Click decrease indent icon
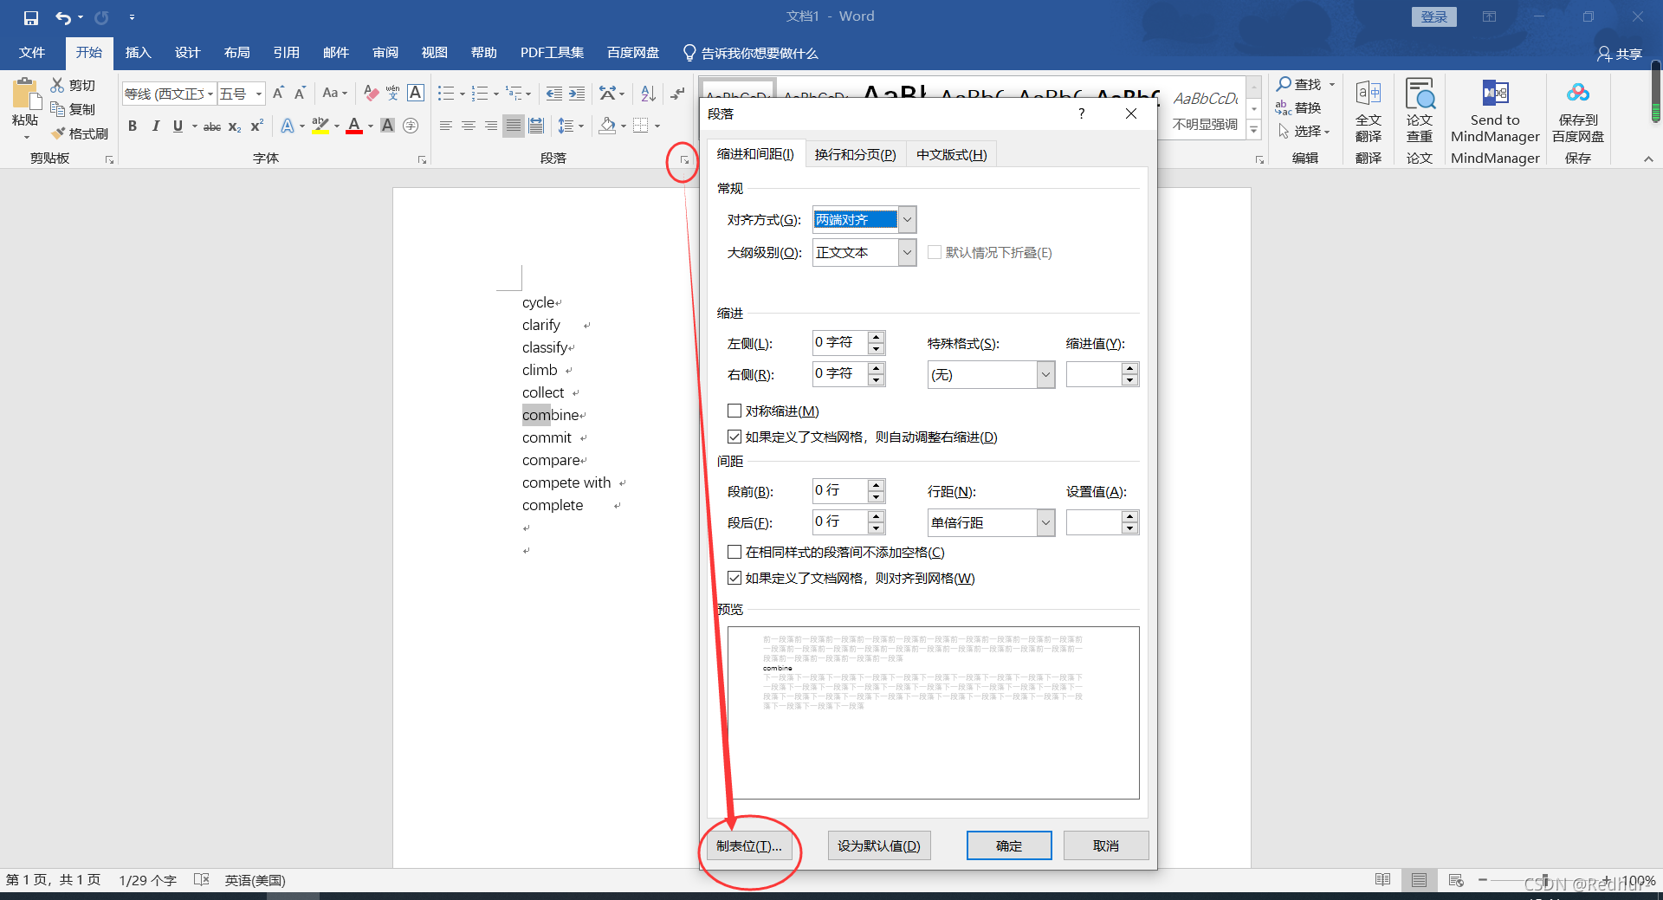 point(554,93)
